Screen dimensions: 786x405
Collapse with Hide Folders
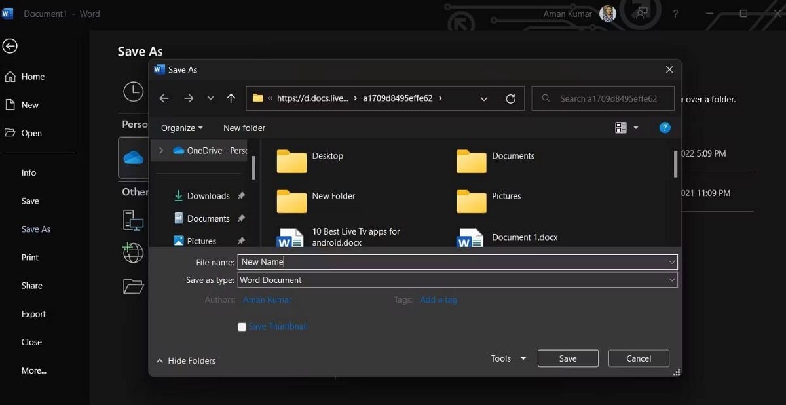[x=186, y=360]
